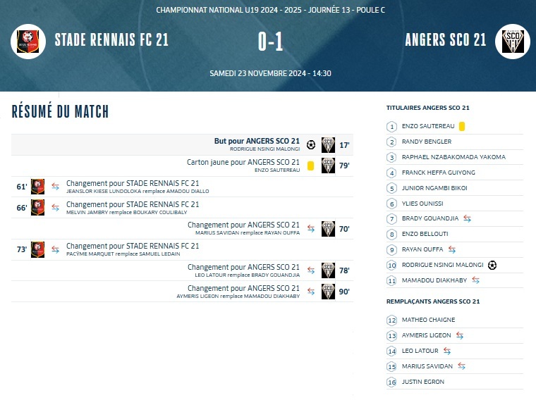Click the 61' minute marker
Viewport: 536px width, 405px height.
(22, 187)
